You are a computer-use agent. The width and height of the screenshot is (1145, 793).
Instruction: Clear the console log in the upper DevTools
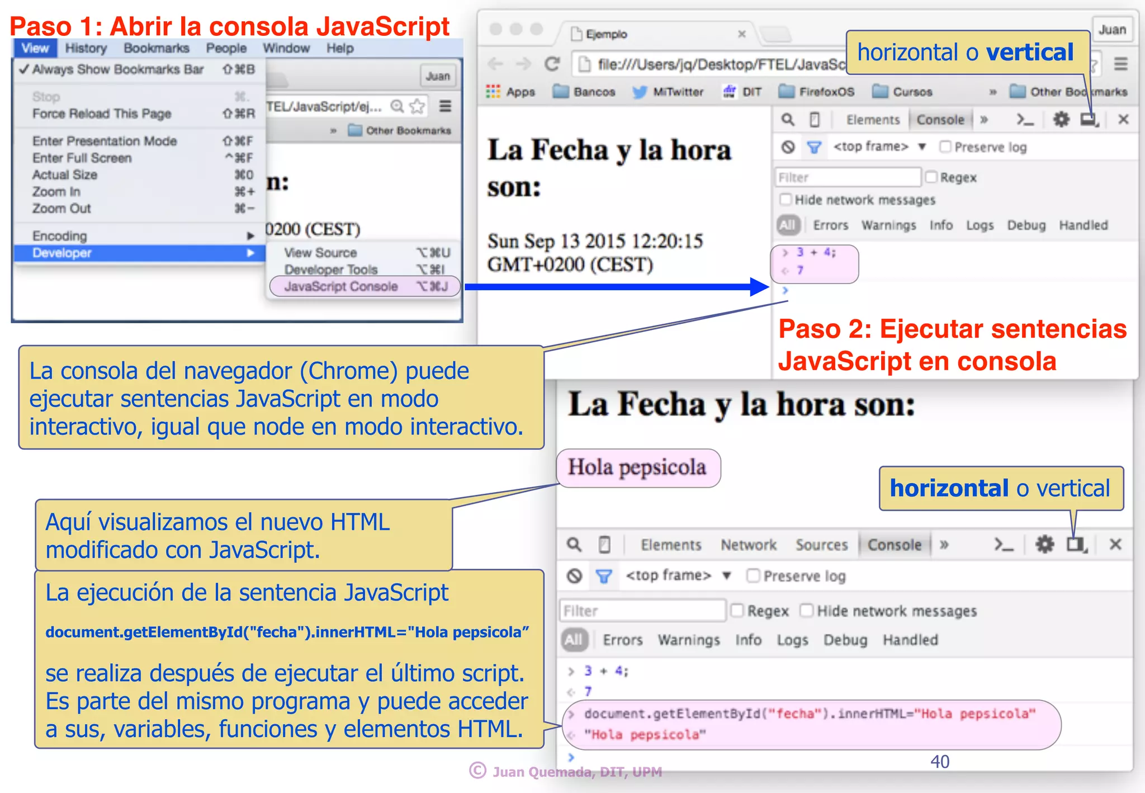click(788, 147)
